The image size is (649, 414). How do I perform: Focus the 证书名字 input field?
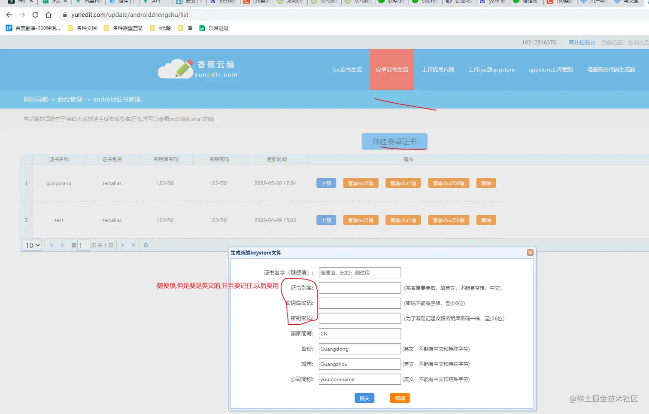(x=360, y=273)
